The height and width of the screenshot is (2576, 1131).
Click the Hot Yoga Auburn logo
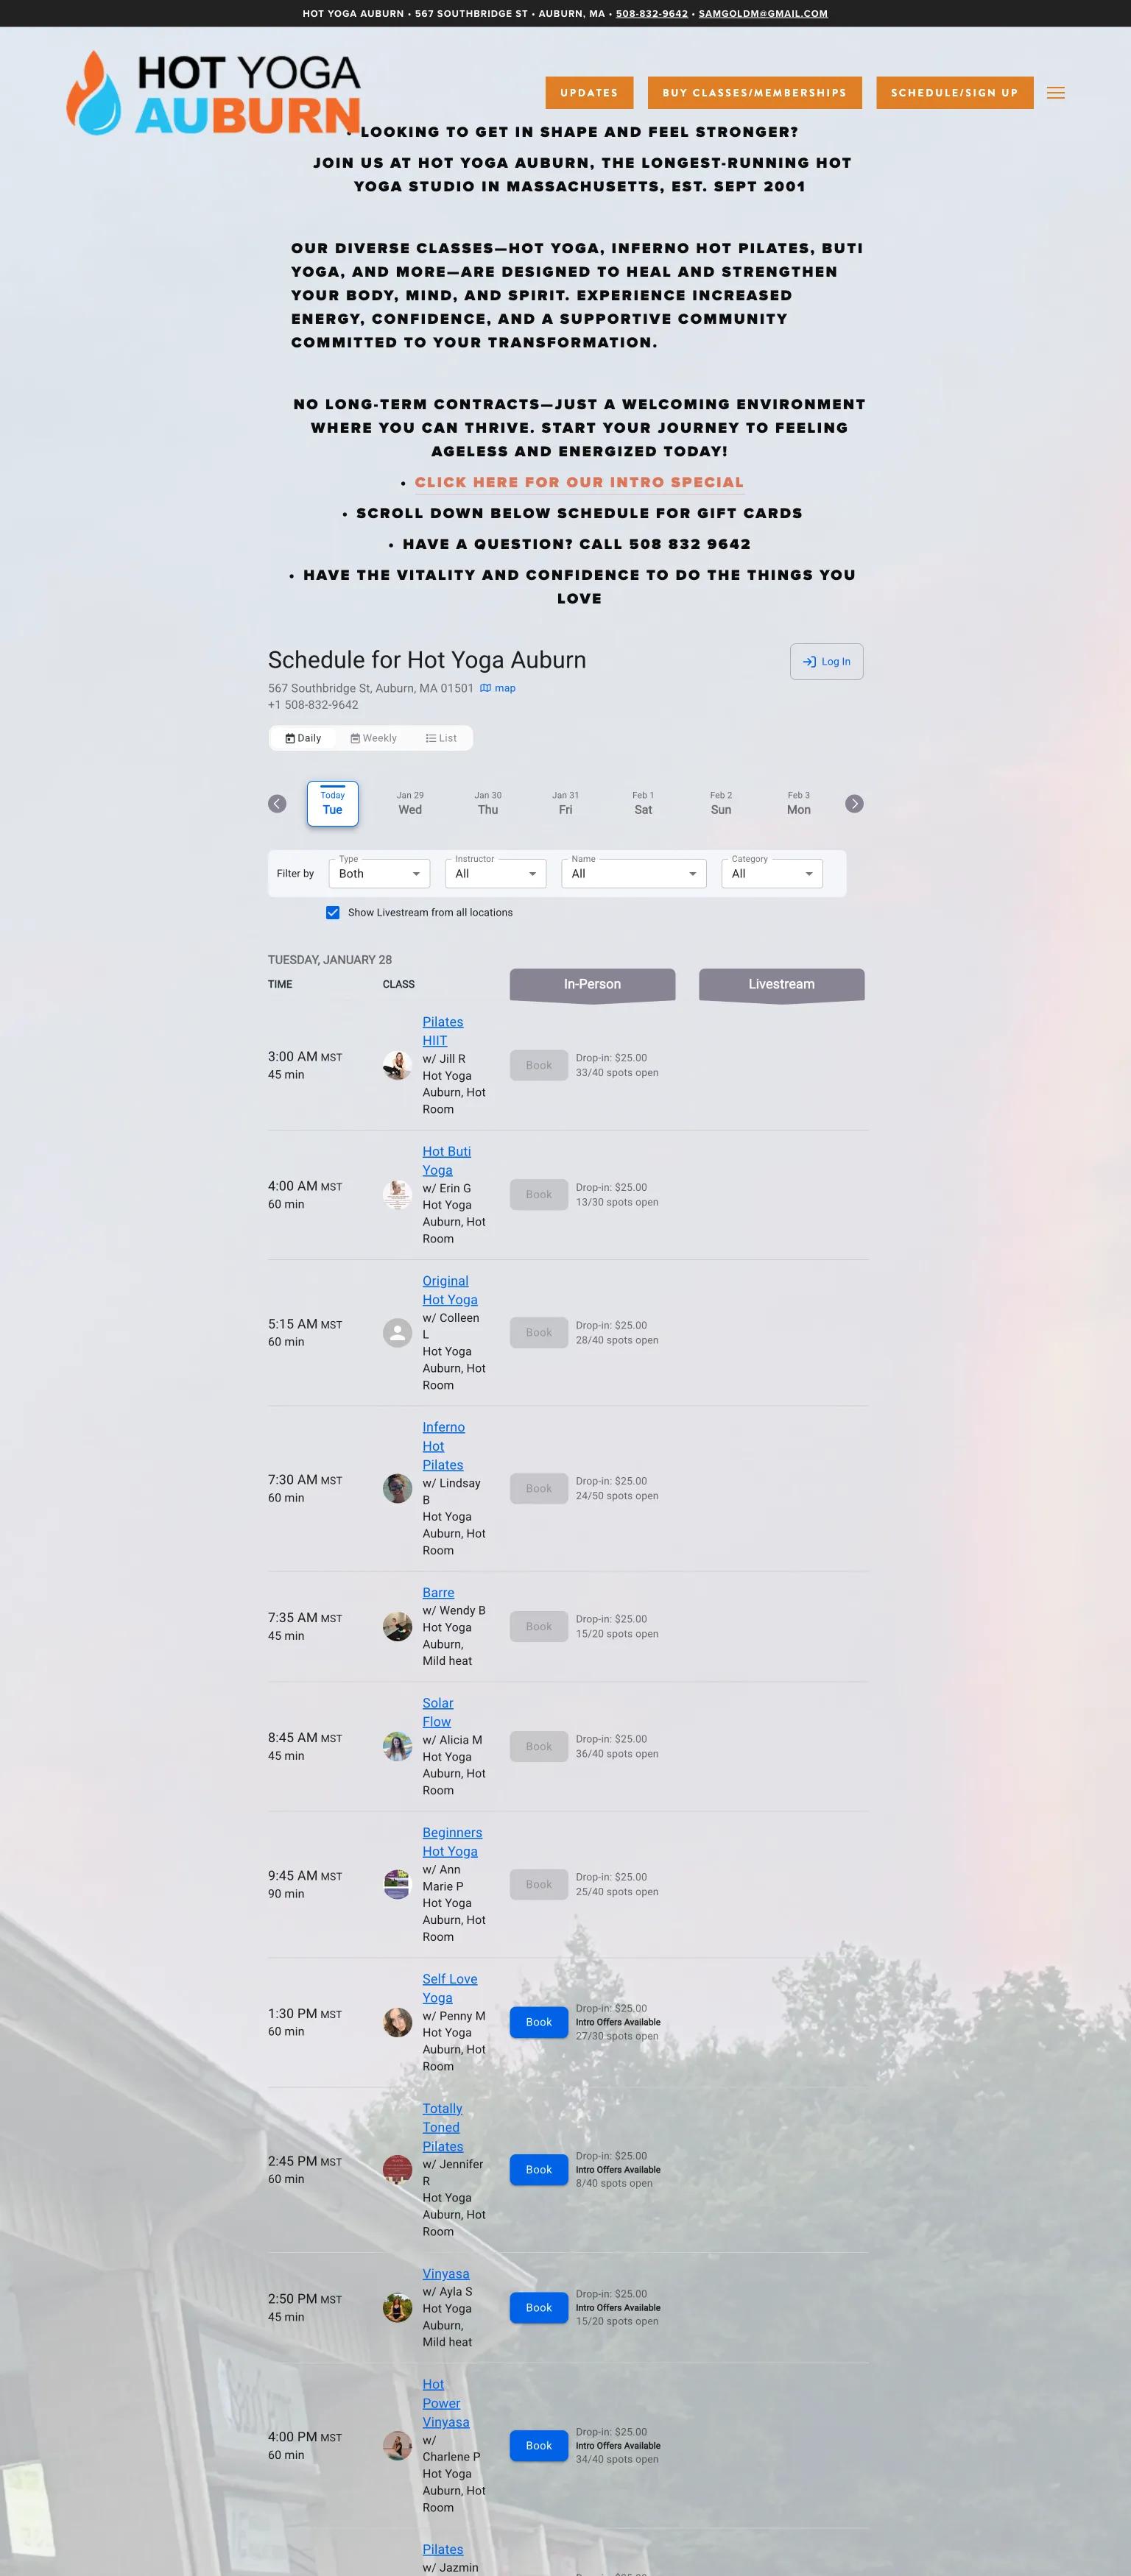(x=214, y=93)
